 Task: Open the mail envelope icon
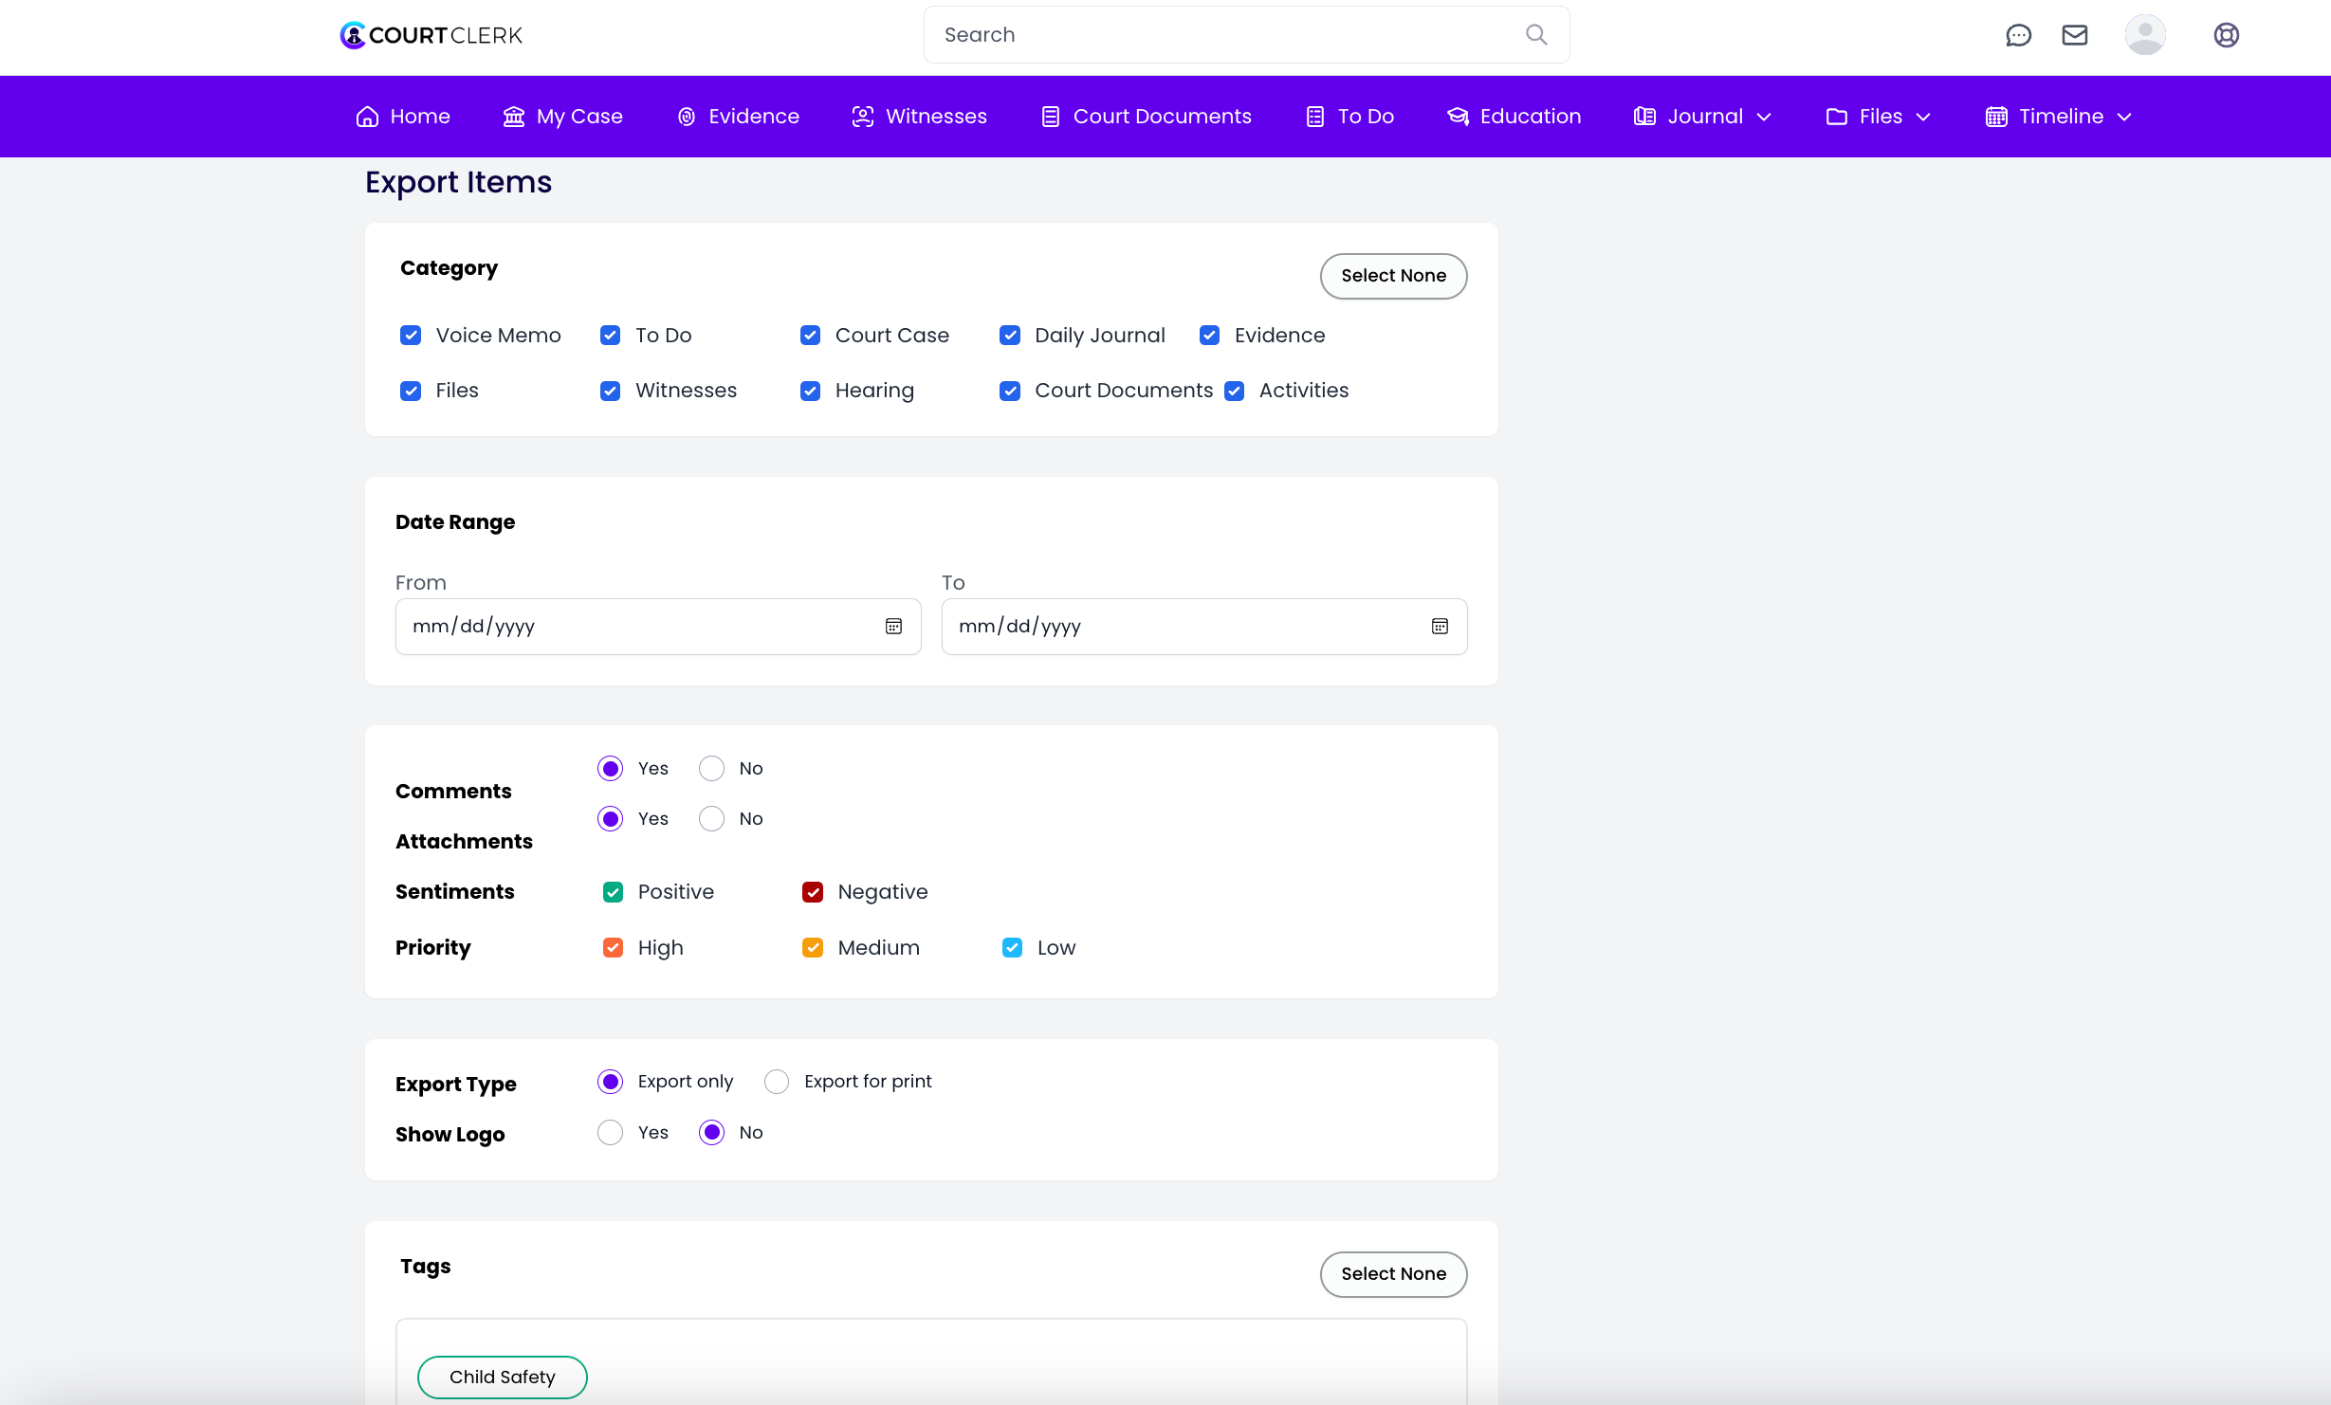tap(2075, 35)
